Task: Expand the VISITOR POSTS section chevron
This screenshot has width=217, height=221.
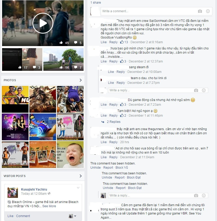Action: (80, 176)
